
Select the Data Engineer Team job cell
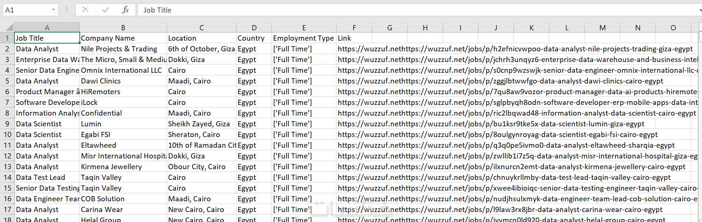tap(47, 199)
